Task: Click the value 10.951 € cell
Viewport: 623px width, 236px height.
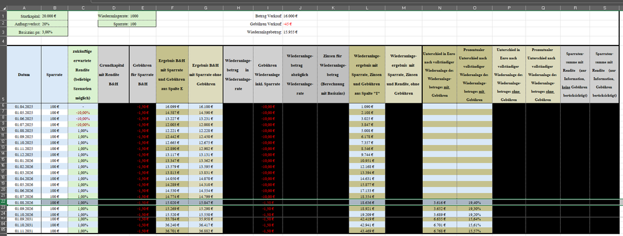Action: coord(367,160)
